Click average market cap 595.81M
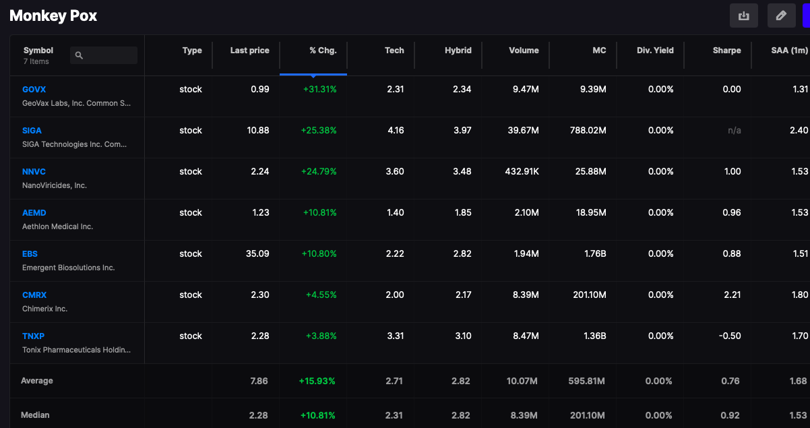This screenshot has width=810, height=428. (587, 381)
